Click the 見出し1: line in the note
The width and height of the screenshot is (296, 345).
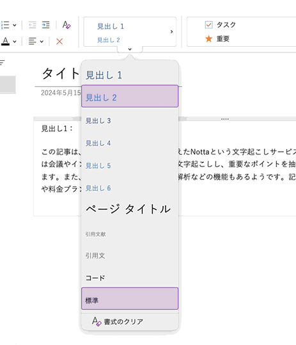pyautogui.click(x=58, y=129)
